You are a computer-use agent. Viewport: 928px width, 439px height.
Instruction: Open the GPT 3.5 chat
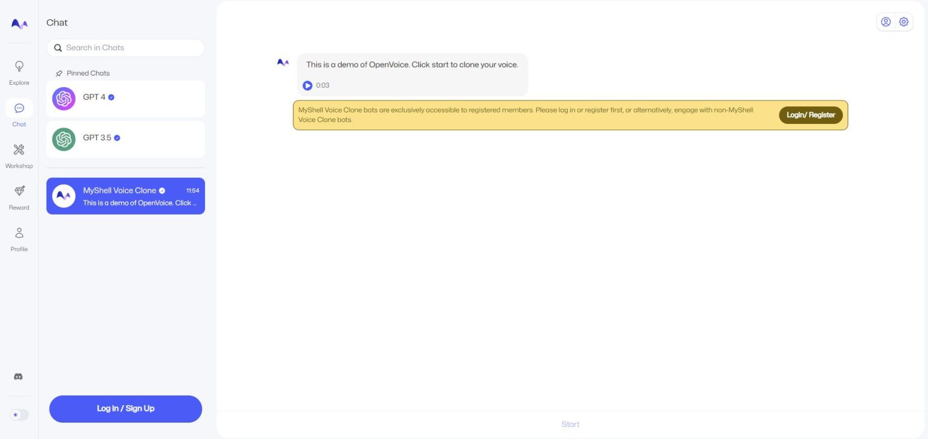[x=125, y=138]
